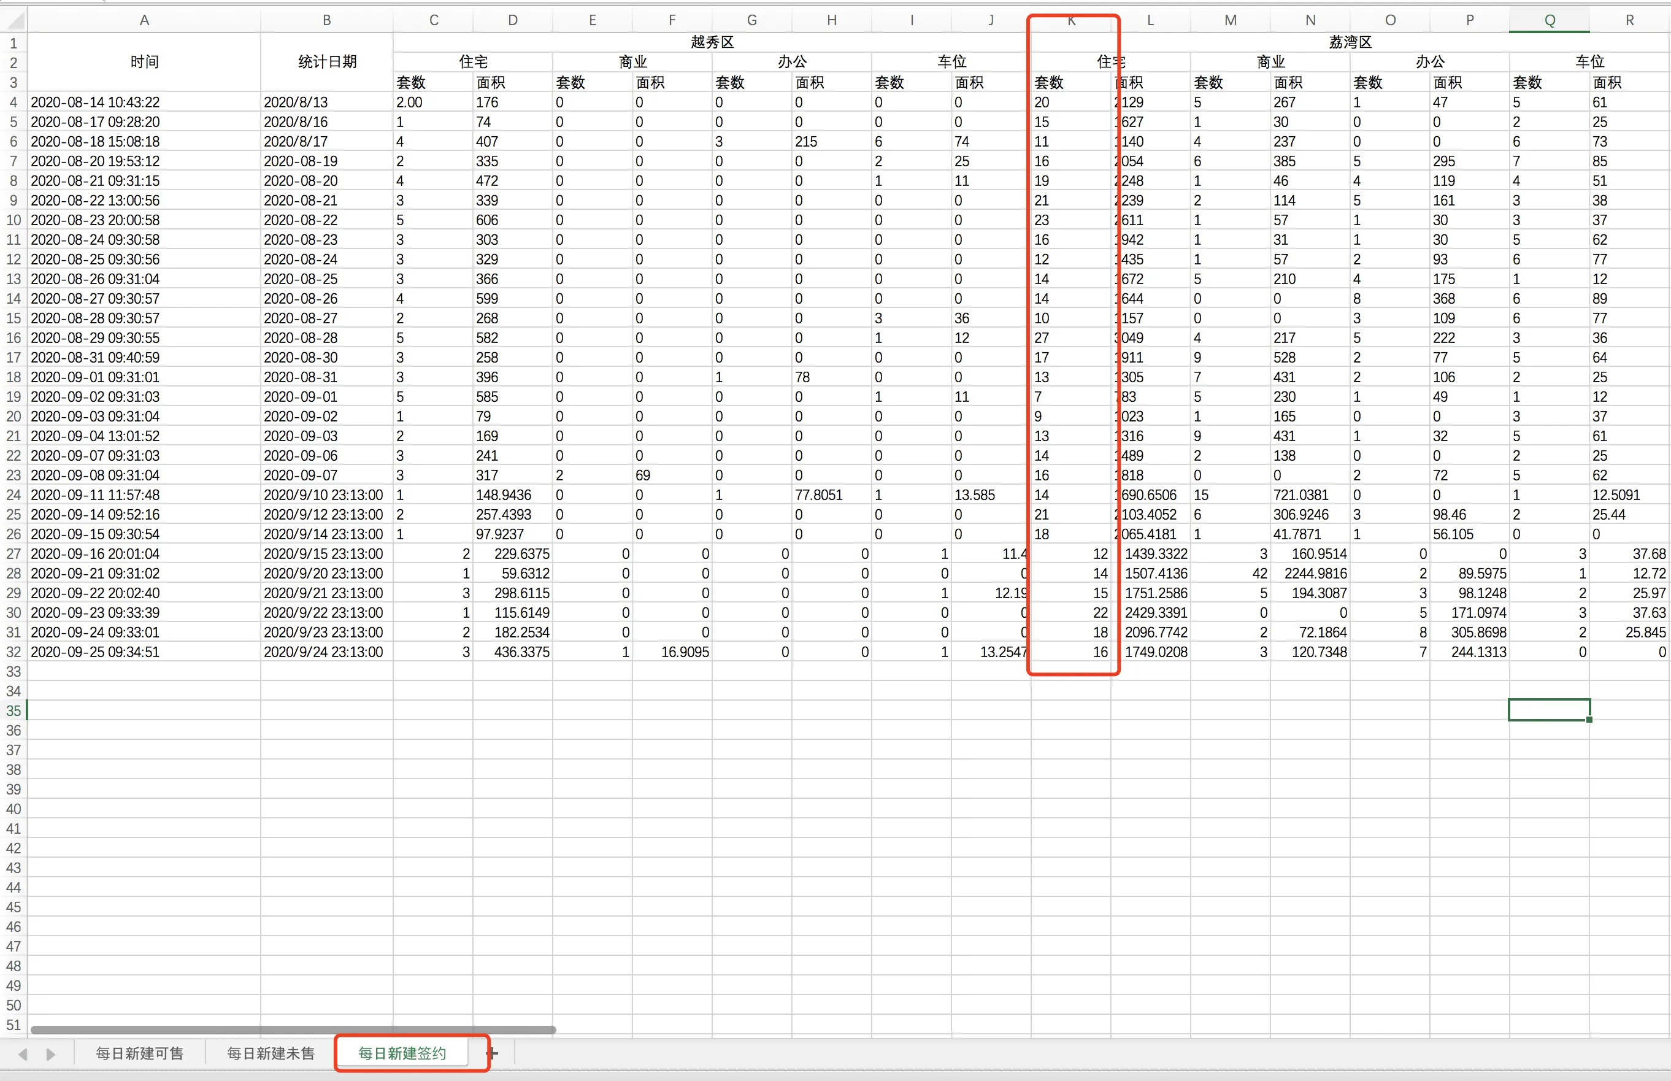This screenshot has height=1081, width=1671.
Task: Click cell with 2020-09-25 09:34:51
Action: [x=145, y=652]
